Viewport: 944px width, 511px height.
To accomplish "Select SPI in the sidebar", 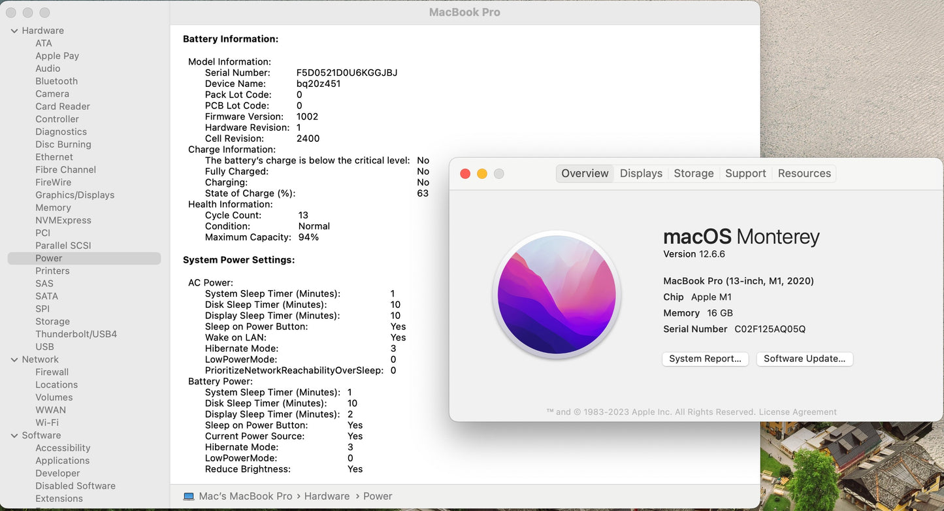I will (x=42, y=308).
